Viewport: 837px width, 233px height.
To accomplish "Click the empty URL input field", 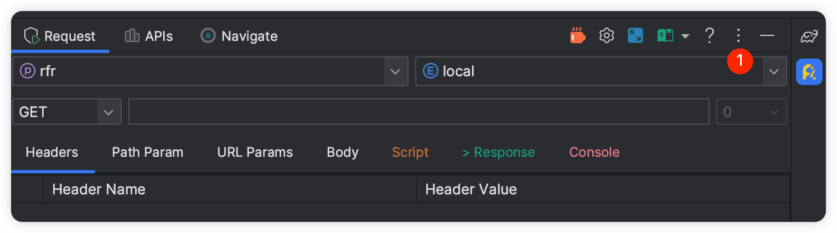I will pyautogui.click(x=418, y=112).
